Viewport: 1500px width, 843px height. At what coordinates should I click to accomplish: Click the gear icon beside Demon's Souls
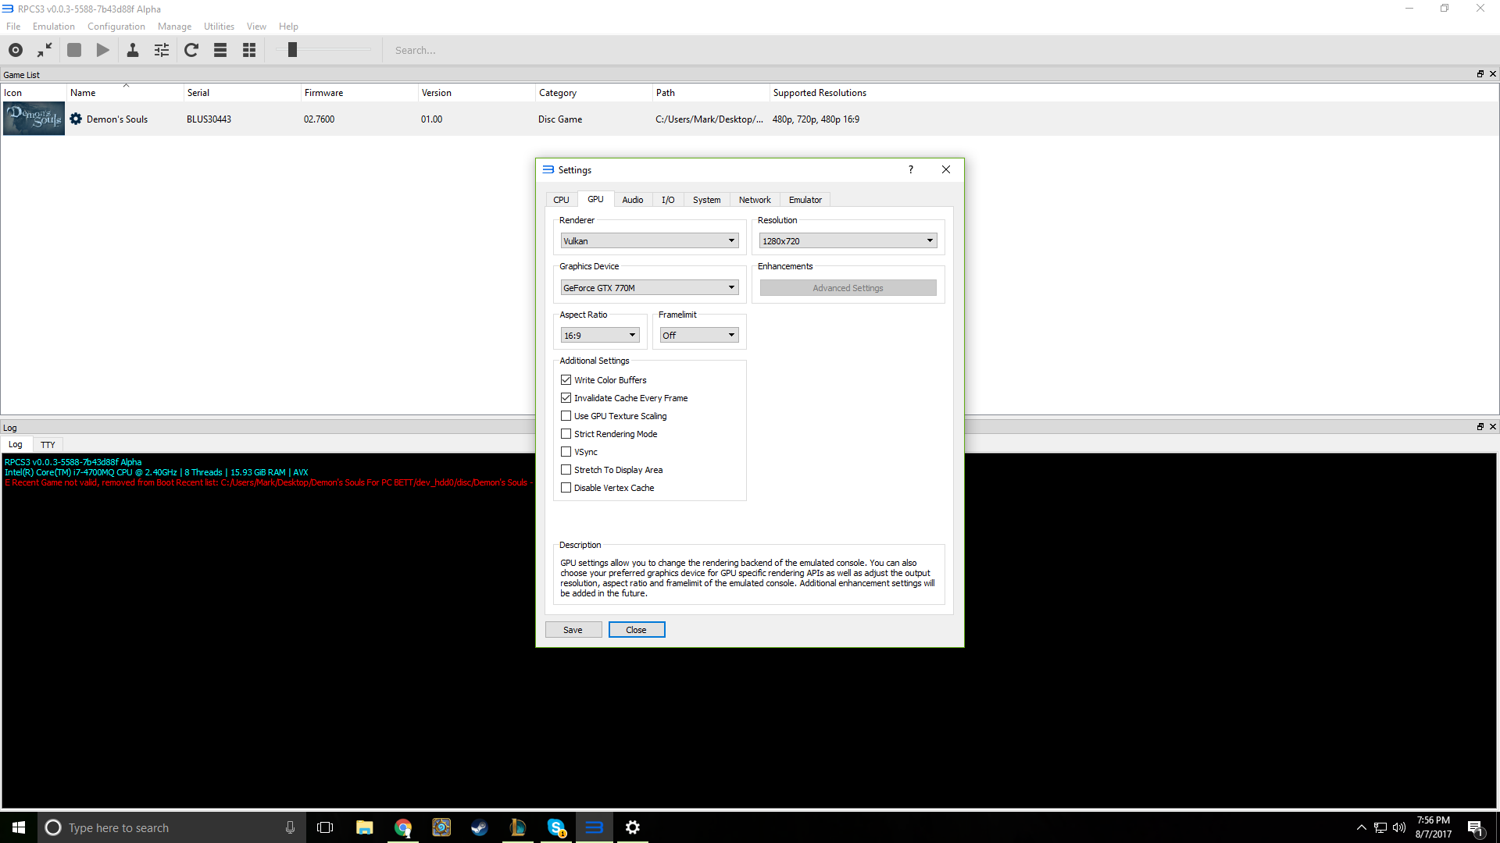[x=76, y=119]
